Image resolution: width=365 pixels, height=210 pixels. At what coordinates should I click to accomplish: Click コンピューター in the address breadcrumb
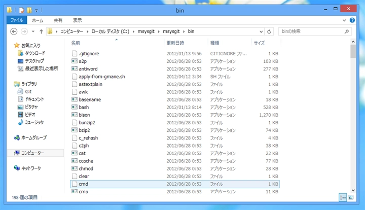point(71,31)
